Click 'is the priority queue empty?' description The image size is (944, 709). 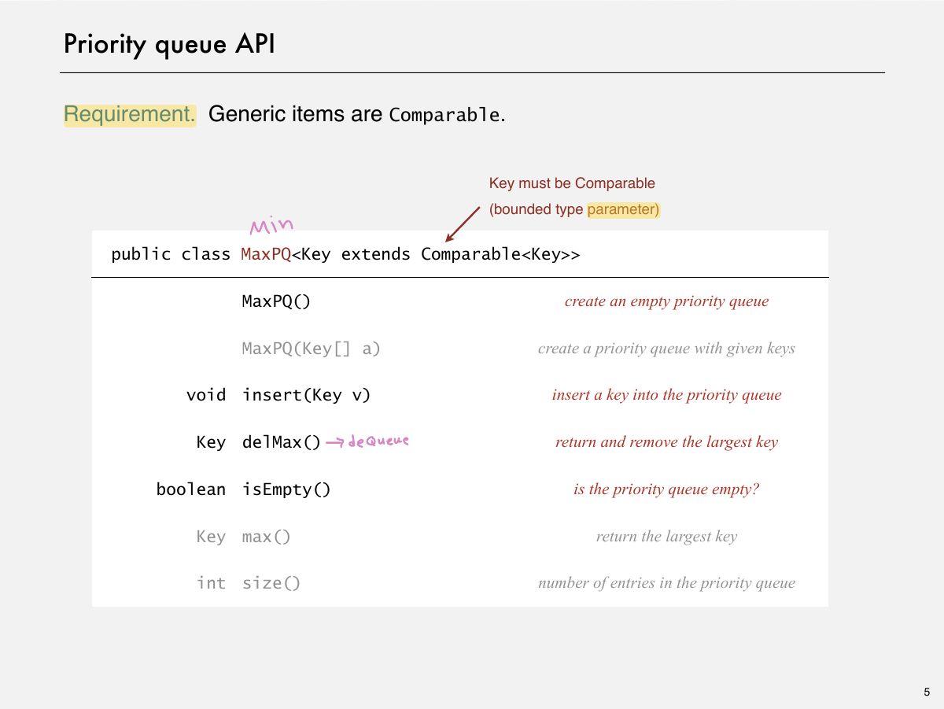pos(666,489)
